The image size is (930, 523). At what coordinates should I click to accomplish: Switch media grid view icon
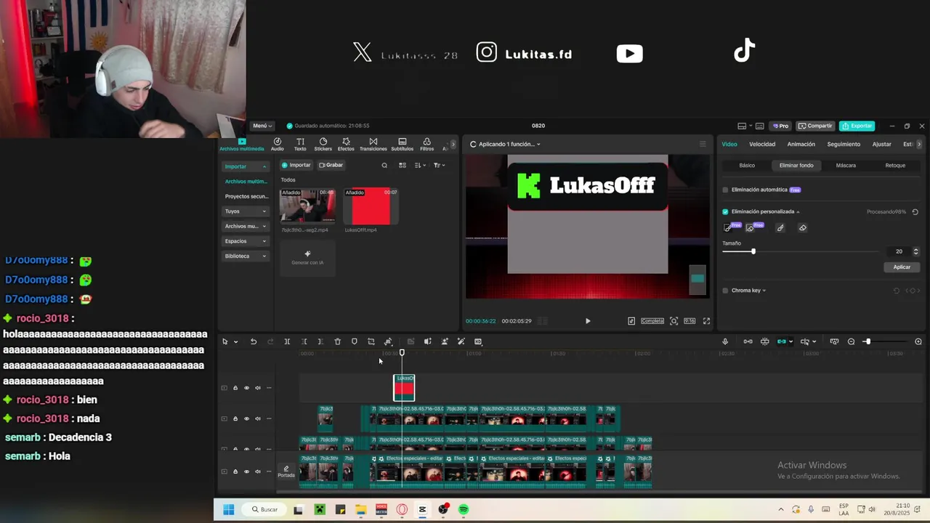(403, 166)
